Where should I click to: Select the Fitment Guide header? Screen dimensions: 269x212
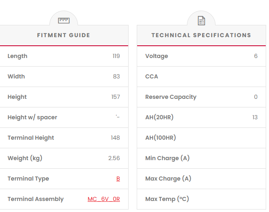pyautogui.click(x=64, y=35)
